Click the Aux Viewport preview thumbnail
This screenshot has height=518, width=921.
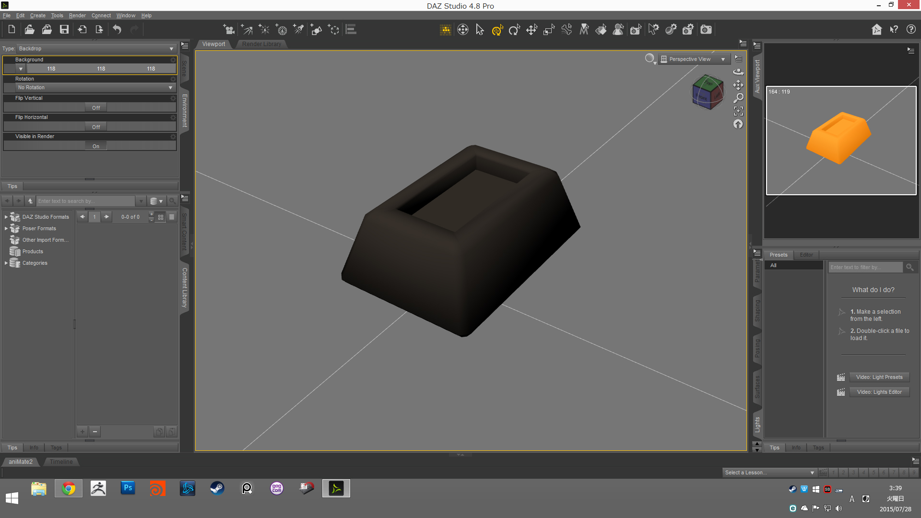click(841, 141)
